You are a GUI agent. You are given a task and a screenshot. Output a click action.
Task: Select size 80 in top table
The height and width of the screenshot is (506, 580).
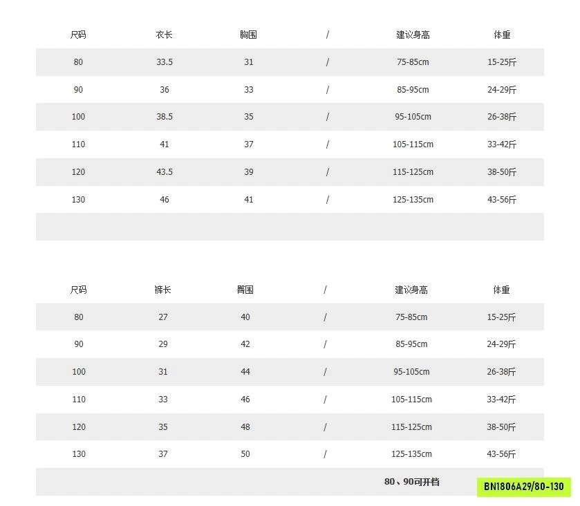(78, 62)
